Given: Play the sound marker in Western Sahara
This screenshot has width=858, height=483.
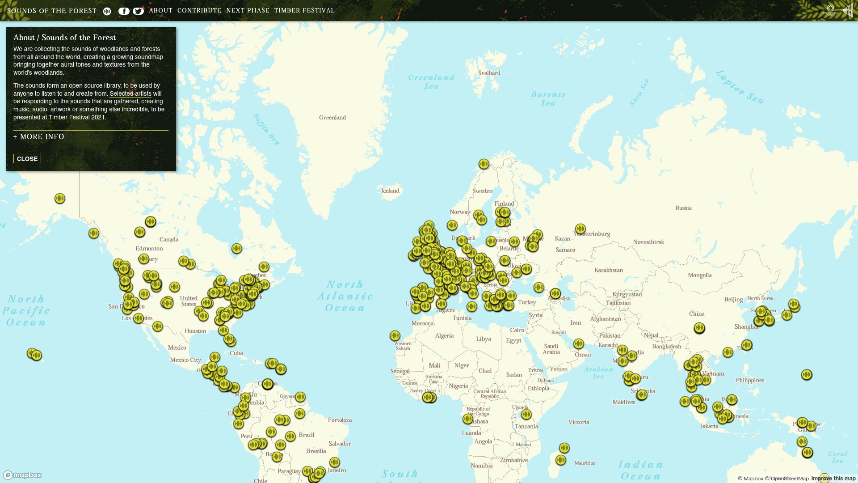Looking at the screenshot, I should click(395, 335).
